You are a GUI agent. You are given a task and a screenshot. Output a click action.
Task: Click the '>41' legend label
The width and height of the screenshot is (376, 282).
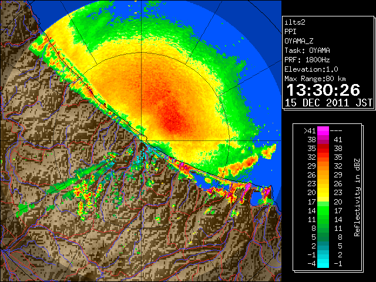(310, 130)
